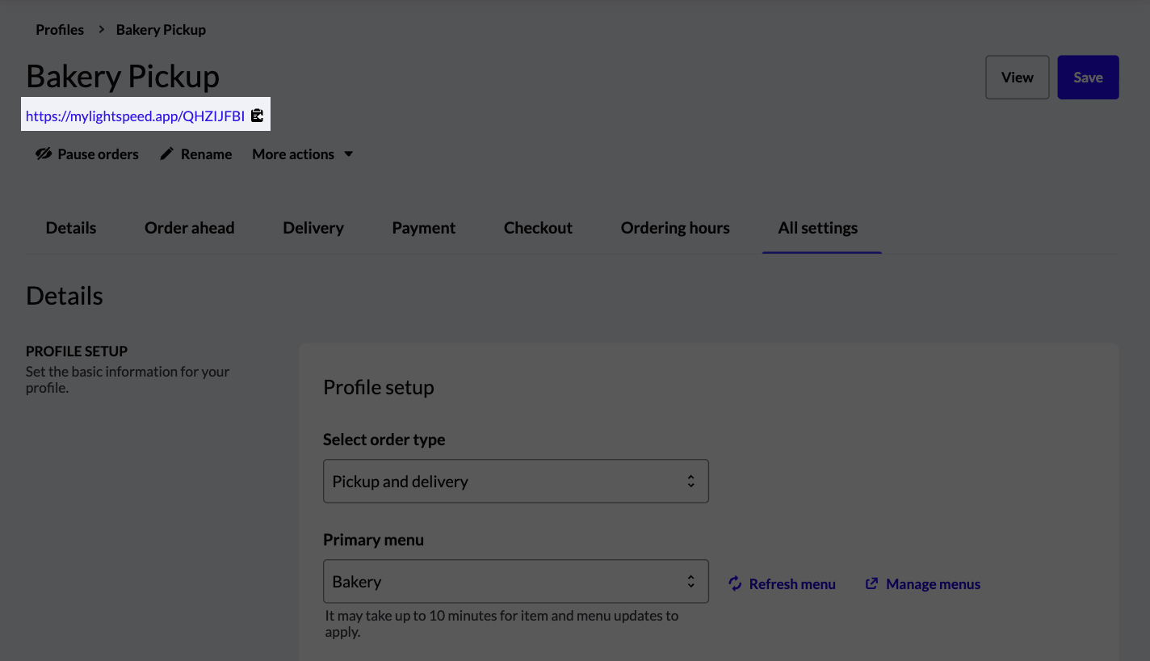Open the Order ahead tab
Image resolution: width=1150 pixels, height=661 pixels.
[x=189, y=228]
